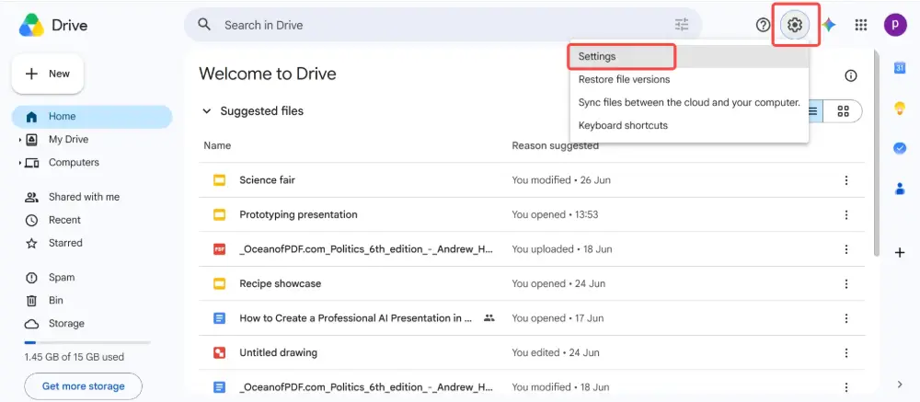Get add-ons plus icon in side panel
920x402 pixels.
tap(900, 253)
